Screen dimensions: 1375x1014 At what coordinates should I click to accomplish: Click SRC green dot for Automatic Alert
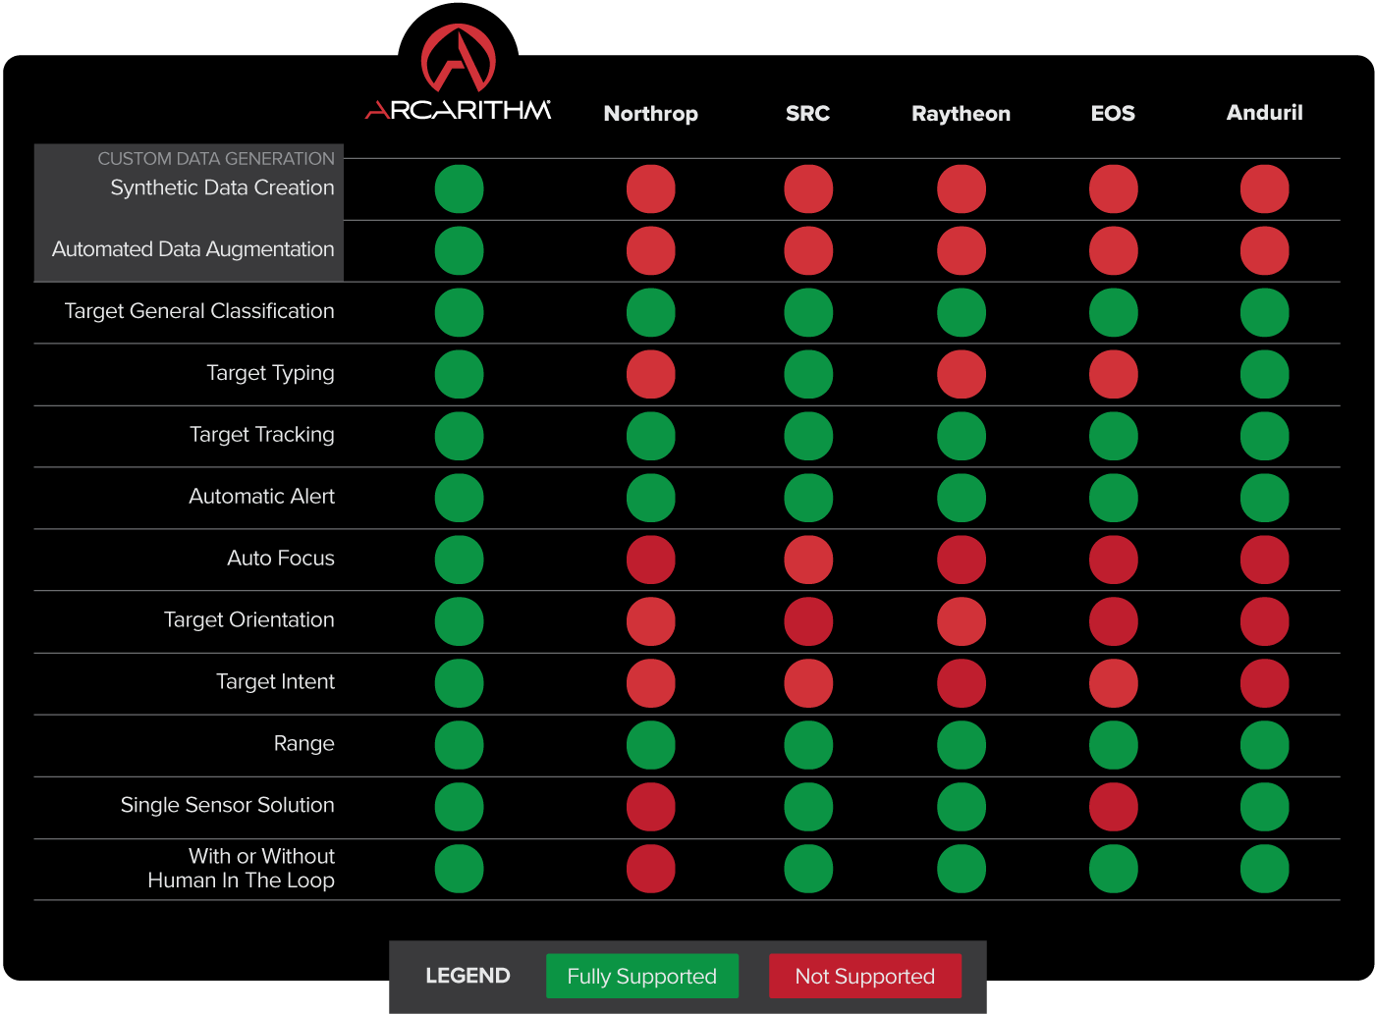tap(808, 499)
